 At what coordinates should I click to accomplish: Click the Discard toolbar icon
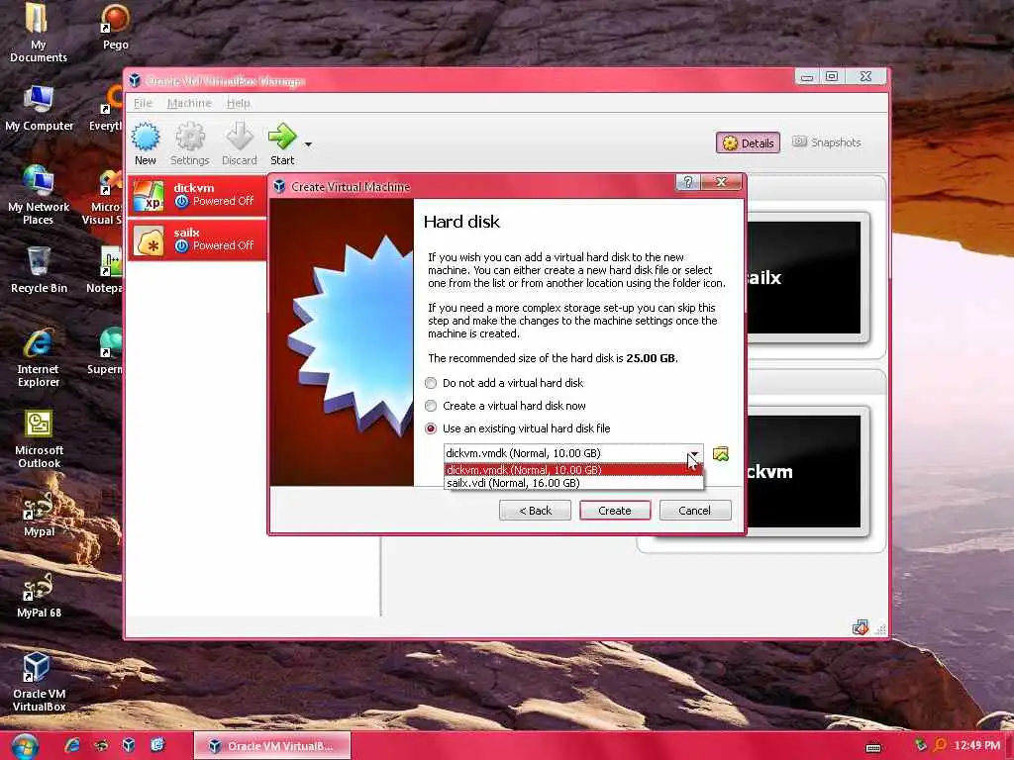coord(240,144)
